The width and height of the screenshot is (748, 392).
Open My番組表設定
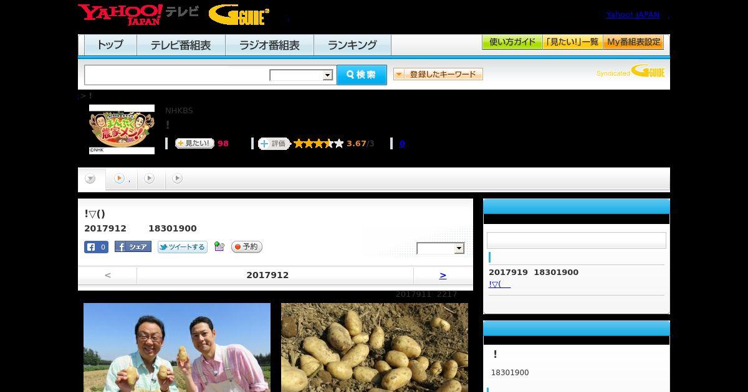point(633,42)
